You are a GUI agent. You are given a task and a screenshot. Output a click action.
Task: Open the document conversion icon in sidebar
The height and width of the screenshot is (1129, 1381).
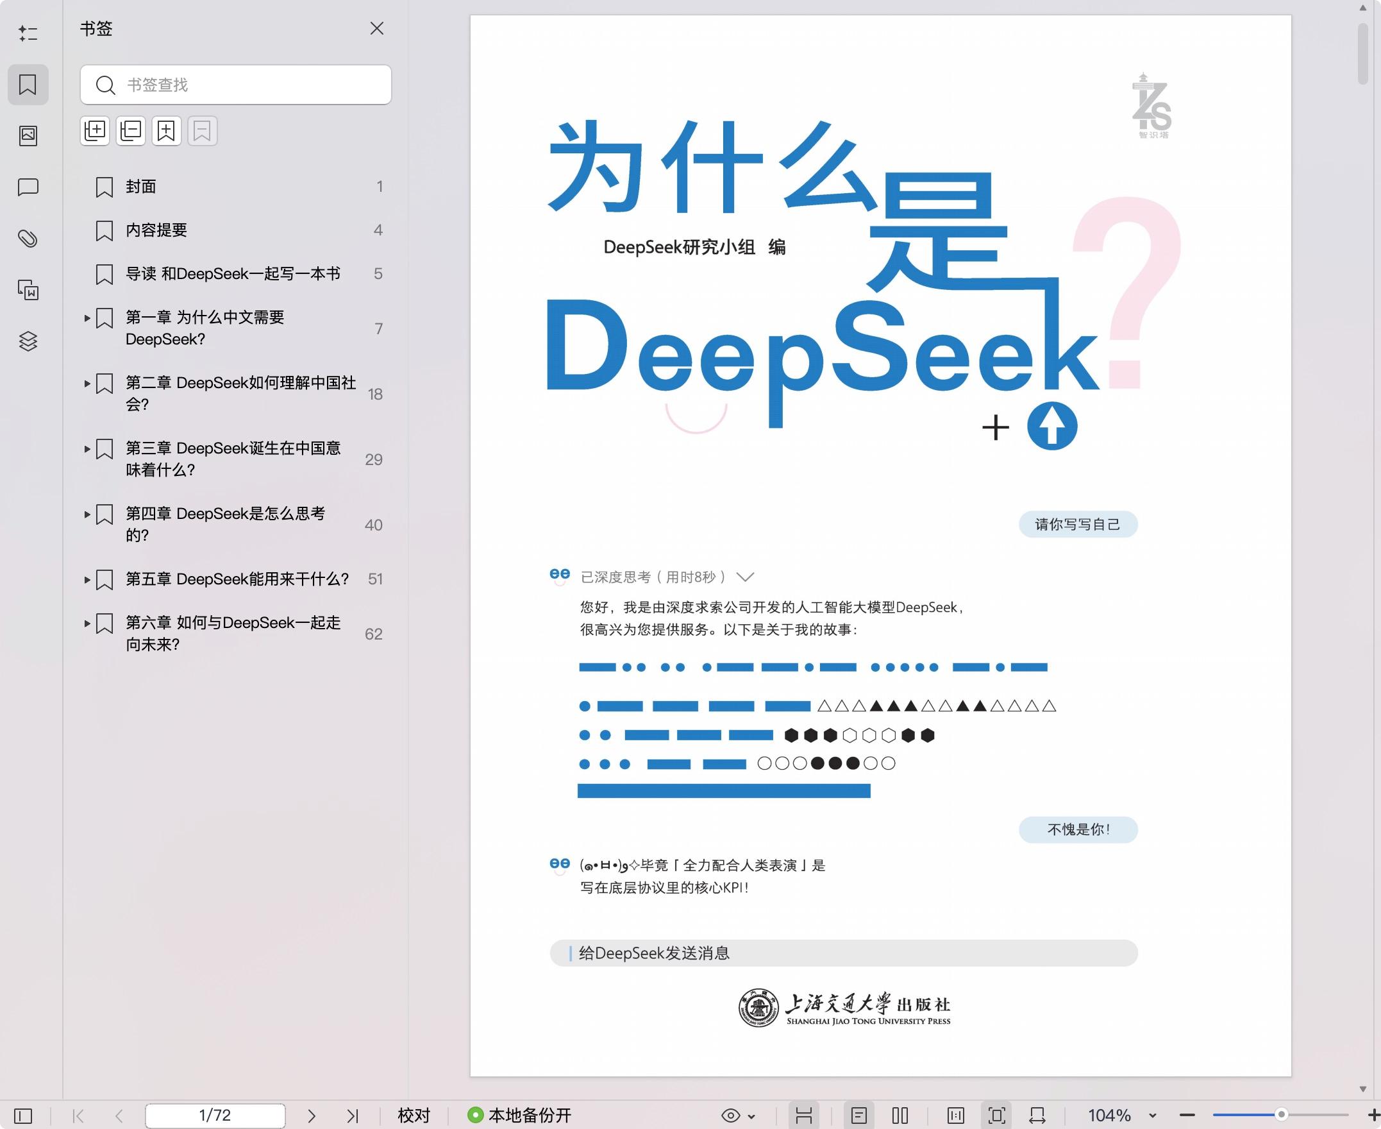[x=28, y=289]
